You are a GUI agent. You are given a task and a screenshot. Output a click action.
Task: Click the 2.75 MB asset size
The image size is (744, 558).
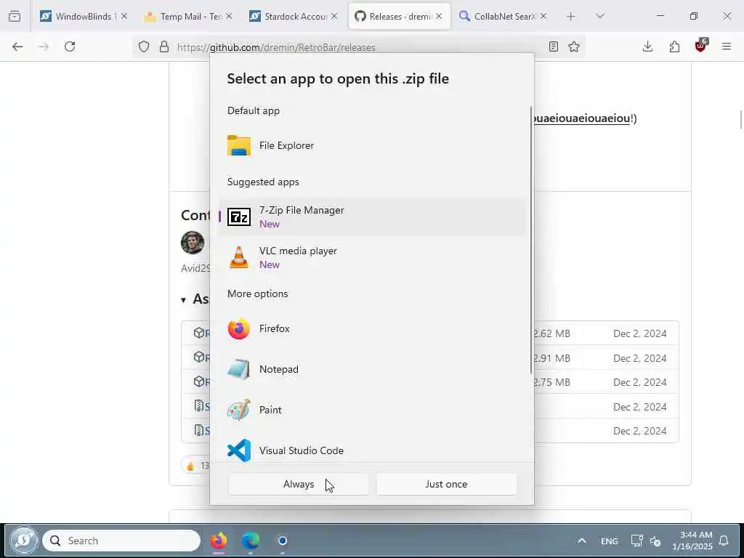552,382
